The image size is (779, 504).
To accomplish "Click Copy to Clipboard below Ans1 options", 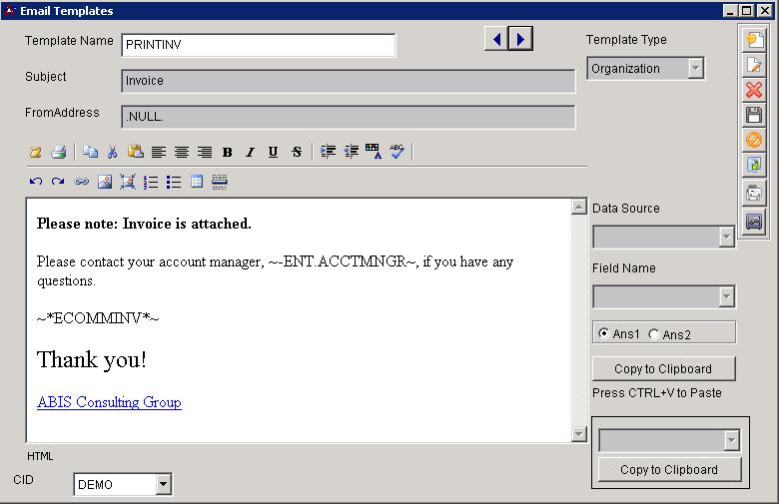I will coord(663,369).
